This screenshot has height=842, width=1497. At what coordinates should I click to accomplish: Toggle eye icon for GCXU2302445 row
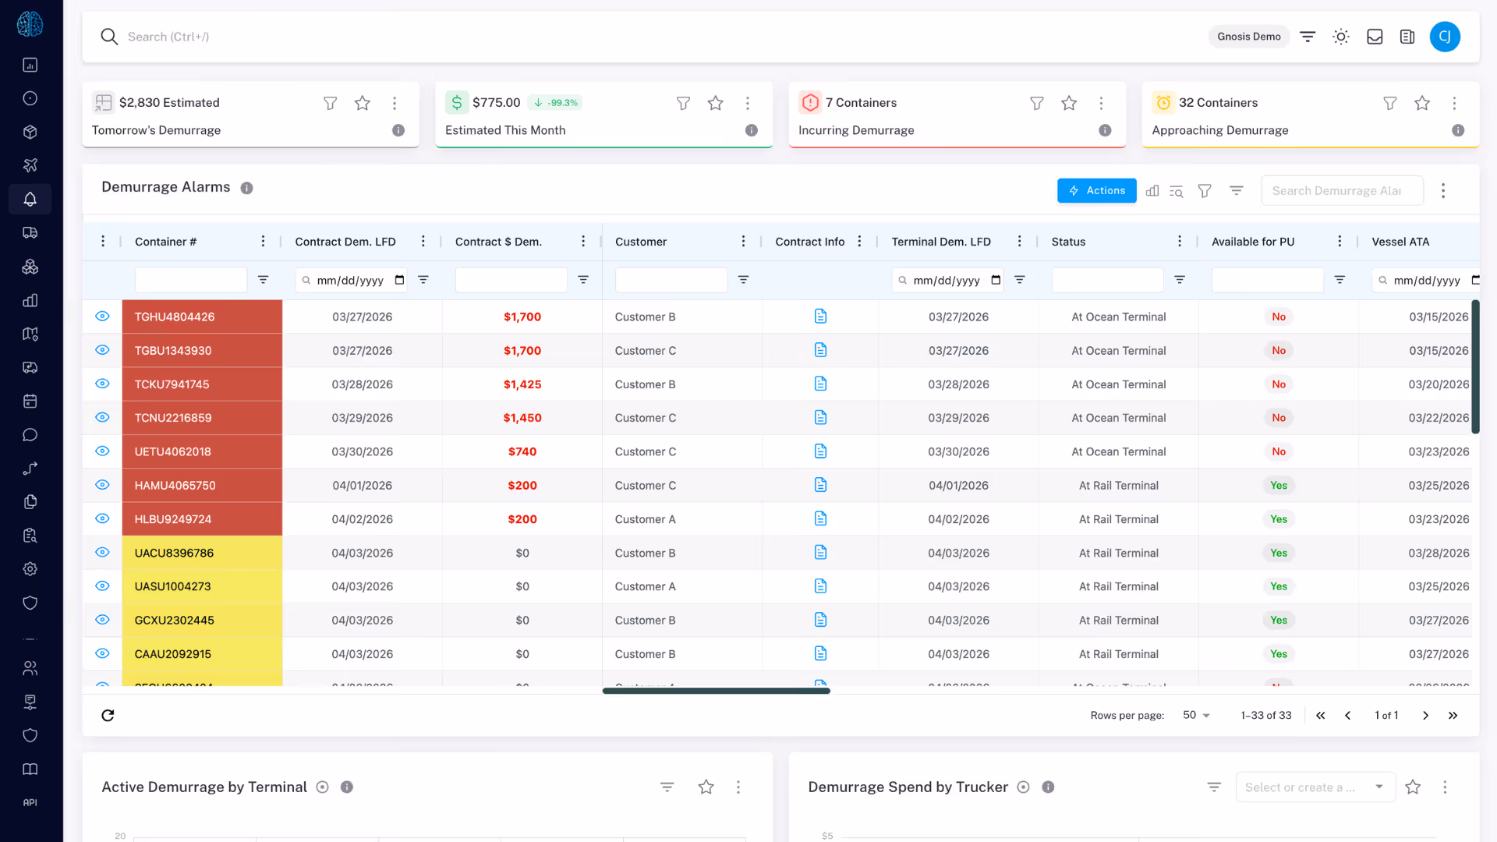[x=102, y=619]
